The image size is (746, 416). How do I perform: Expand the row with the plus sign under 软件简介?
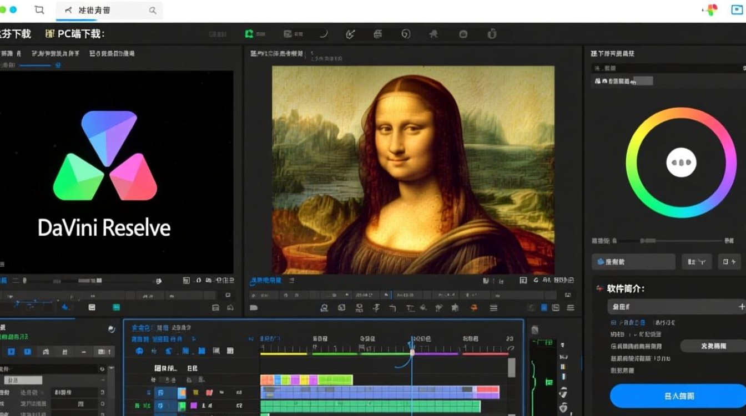pos(741,307)
